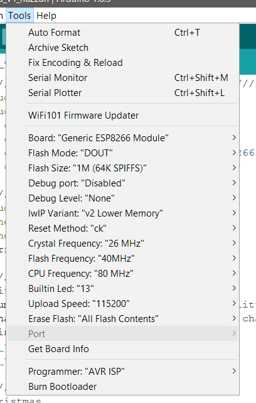
Task: Open WiFi101 Firmware Updater
Action: point(122,116)
